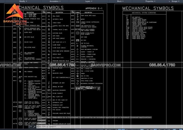Select the DIRECTION OF FLOW text

[x=87, y=78]
